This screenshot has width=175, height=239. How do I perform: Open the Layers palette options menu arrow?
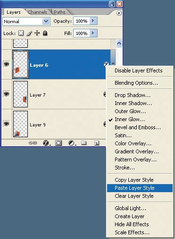[x=119, y=13]
